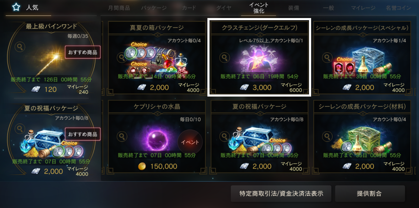The width and height of the screenshot is (419, 208).
Task: Click the おすすめ商品 badge on パインワンド
Action: tap(83, 52)
